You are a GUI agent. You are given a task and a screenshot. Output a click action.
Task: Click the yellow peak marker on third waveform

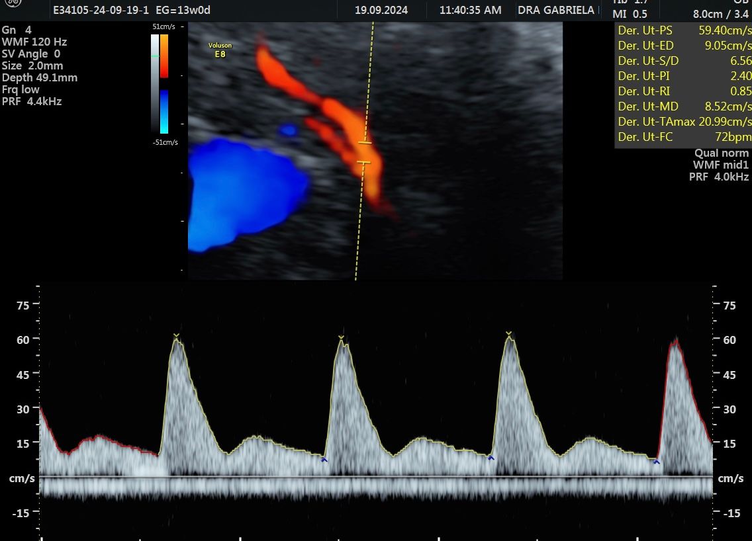508,334
